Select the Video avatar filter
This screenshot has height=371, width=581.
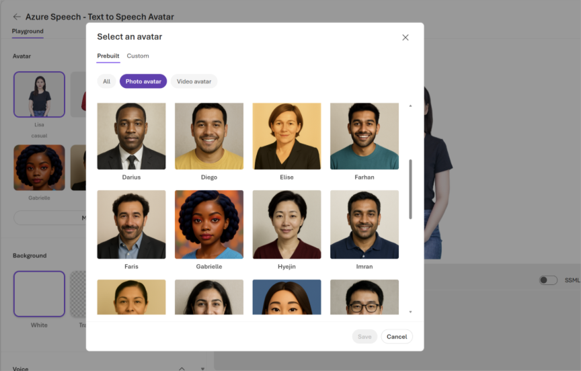pyautogui.click(x=194, y=81)
